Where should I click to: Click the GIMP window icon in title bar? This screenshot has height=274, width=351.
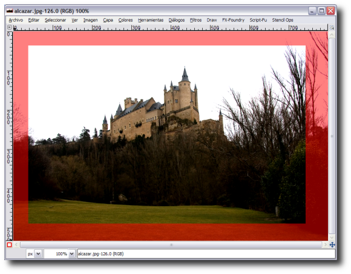tap(10, 11)
